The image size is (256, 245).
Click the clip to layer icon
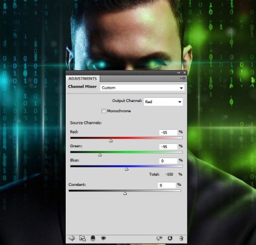coord(93,238)
